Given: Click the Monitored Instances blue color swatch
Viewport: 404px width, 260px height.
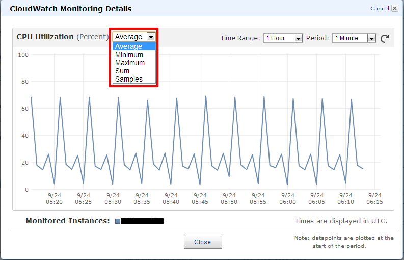Looking at the screenshot, I should click(118, 221).
